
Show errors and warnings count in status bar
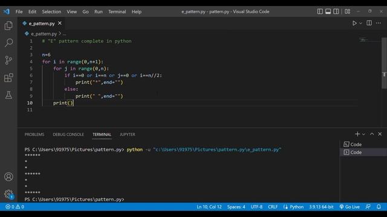15,207
